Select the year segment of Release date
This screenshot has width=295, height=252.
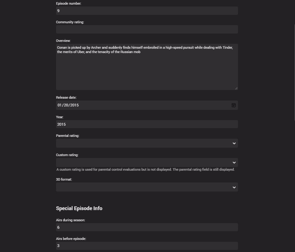[x=74, y=105]
